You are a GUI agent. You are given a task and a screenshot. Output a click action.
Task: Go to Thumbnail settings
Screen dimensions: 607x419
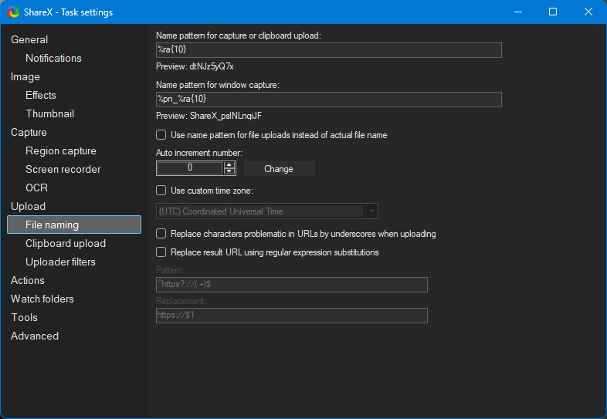click(50, 113)
